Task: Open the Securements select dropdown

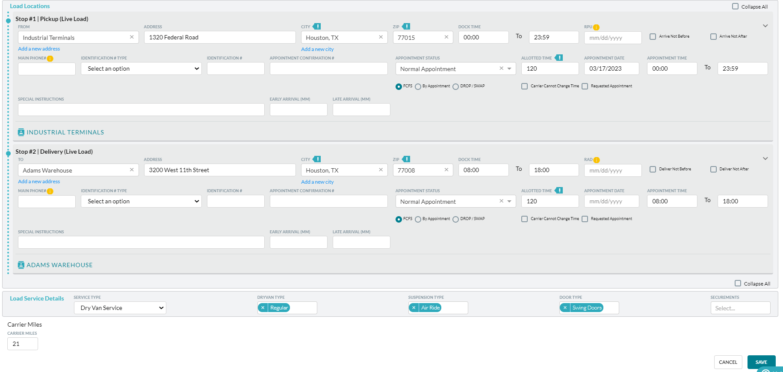Action: 740,308
